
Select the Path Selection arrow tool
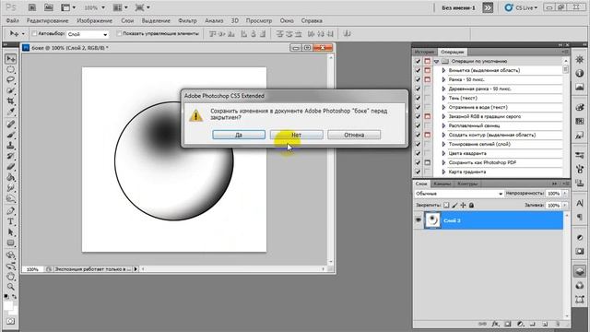(x=10, y=232)
